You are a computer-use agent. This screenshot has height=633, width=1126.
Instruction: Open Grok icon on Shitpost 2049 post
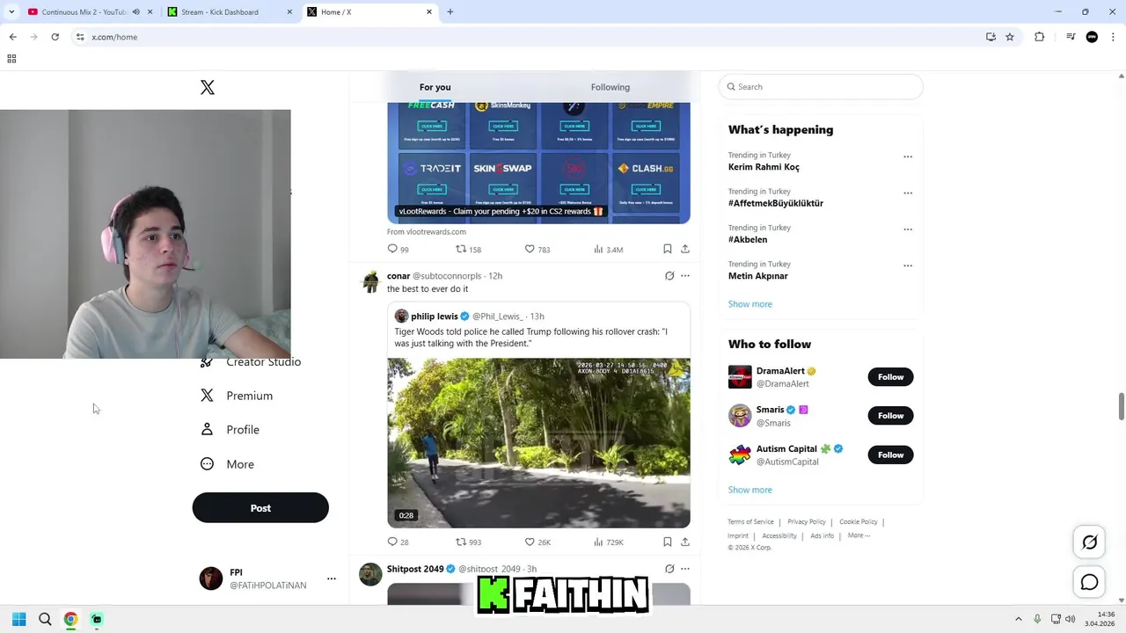(669, 569)
